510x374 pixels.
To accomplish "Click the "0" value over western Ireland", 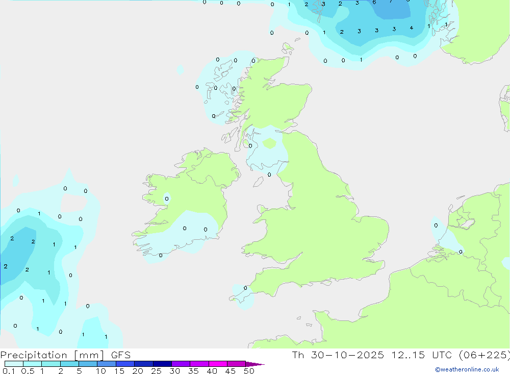I will click(x=167, y=199).
